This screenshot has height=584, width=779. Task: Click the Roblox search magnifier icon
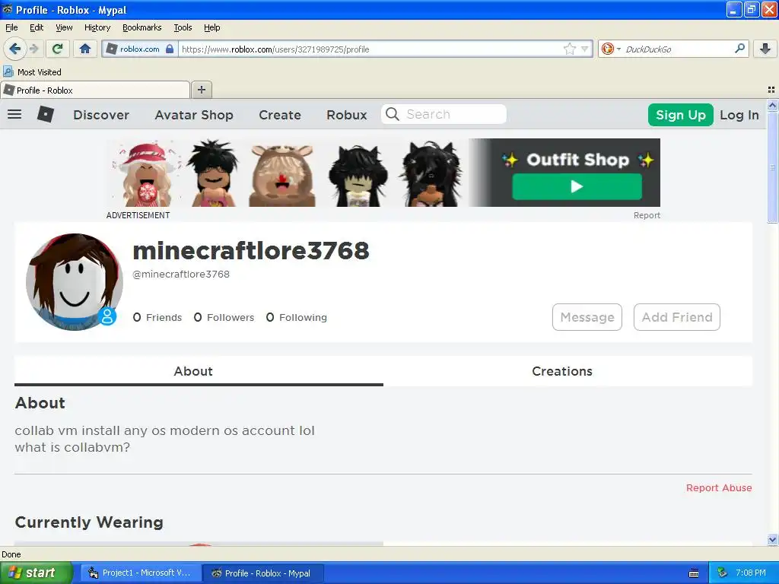click(392, 114)
